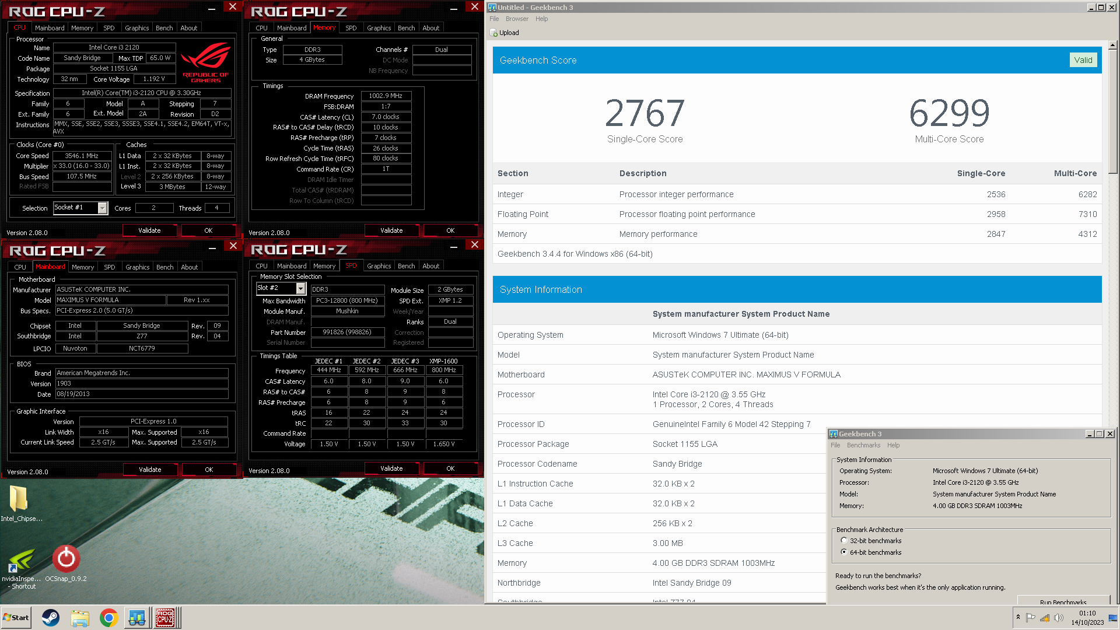Open Memory tab in the CPU-Z Mainboard window
Viewport: 1120px width, 630px height.
tap(83, 267)
